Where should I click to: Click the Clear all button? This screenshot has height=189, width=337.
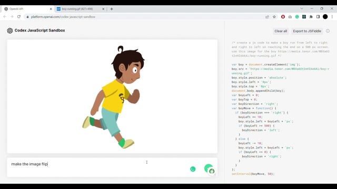pos(281,31)
